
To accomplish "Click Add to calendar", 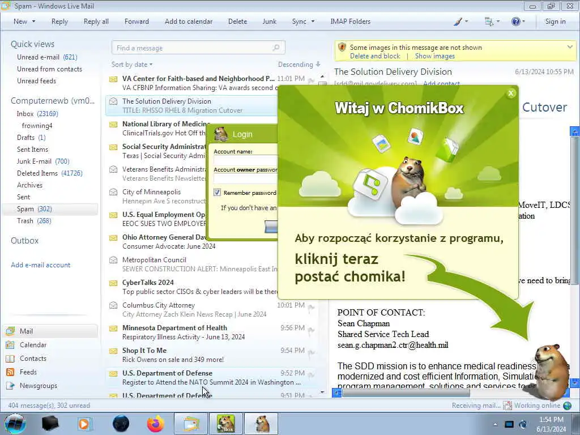I will pos(189,22).
